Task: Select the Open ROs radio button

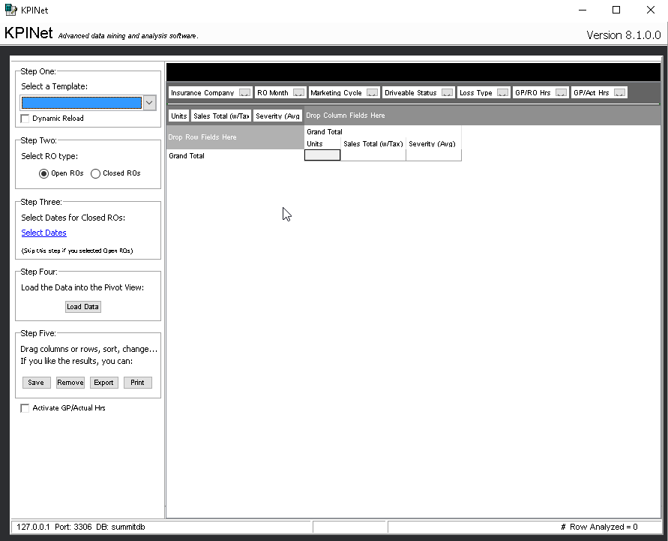Action: tap(43, 173)
